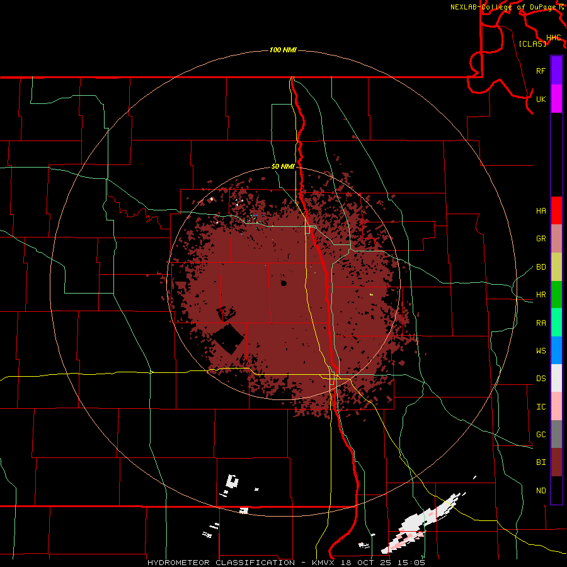Click the IC legend label
567x567 pixels.
(x=541, y=407)
